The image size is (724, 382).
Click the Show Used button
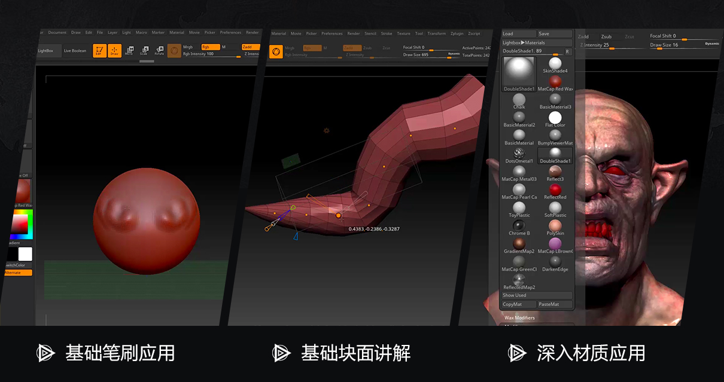tap(537, 295)
